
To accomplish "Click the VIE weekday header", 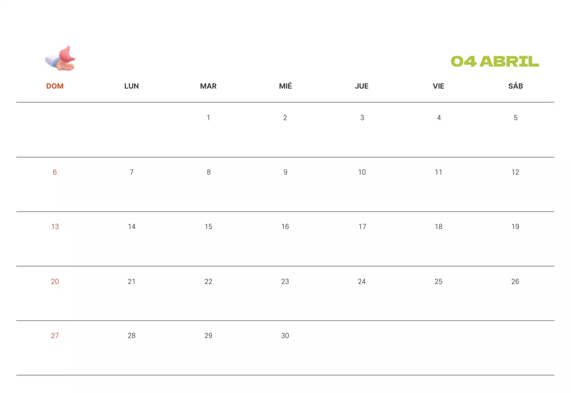I will 439,86.
